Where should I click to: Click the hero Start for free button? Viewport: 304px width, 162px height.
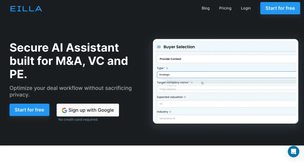(x=29, y=110)
